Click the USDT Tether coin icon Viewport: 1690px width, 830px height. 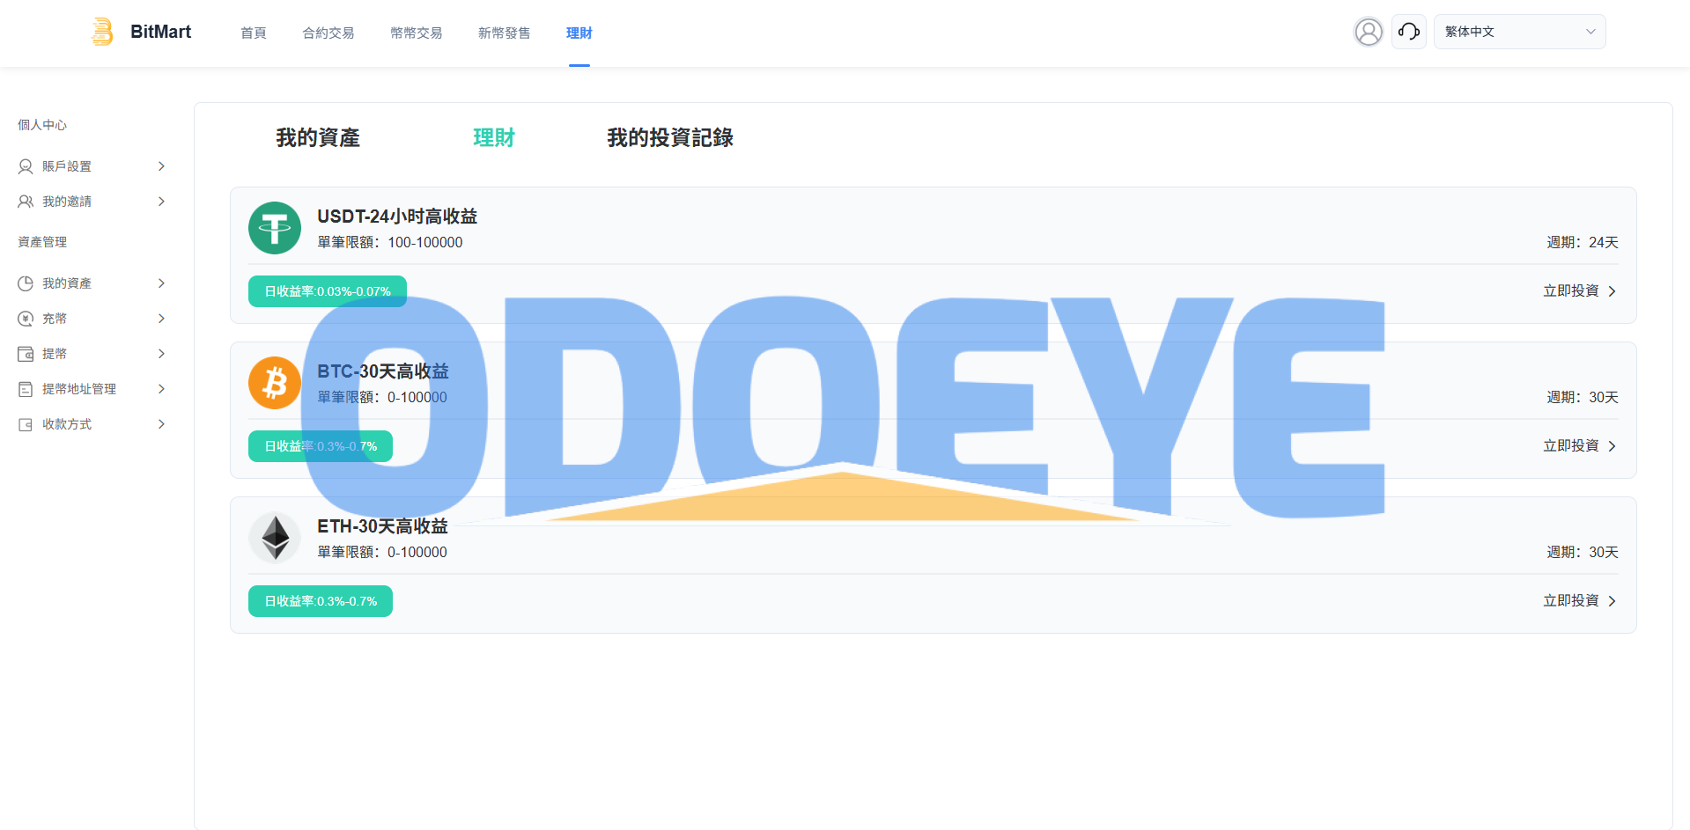tap(275, 228)
